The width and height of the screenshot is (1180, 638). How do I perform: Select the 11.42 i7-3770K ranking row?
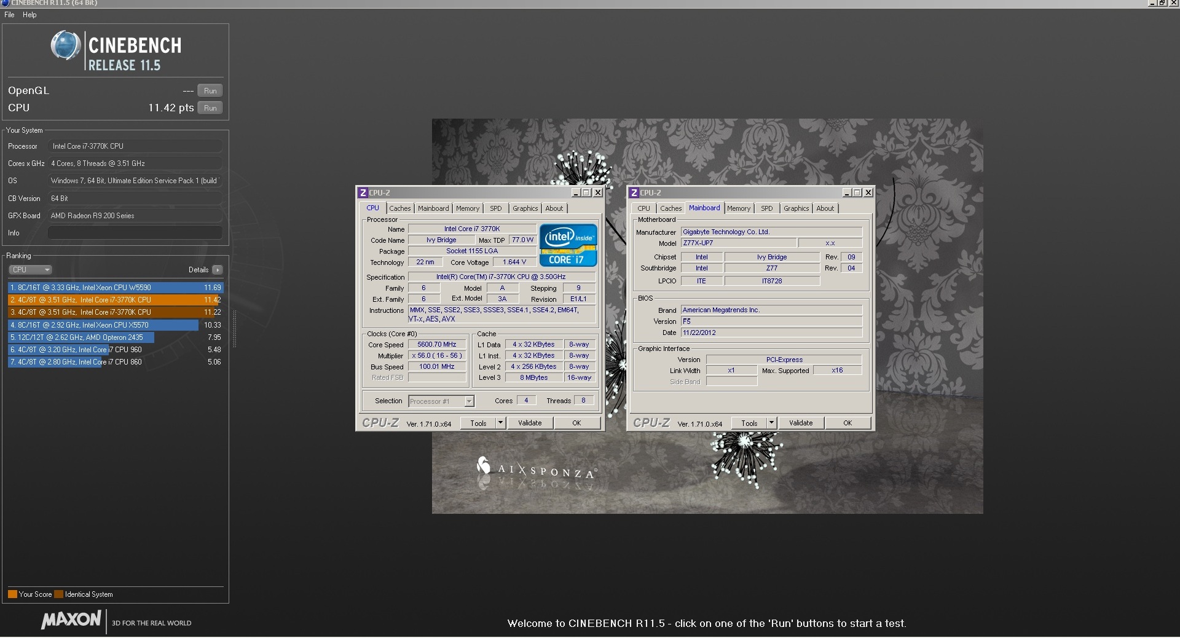(116, 300)
